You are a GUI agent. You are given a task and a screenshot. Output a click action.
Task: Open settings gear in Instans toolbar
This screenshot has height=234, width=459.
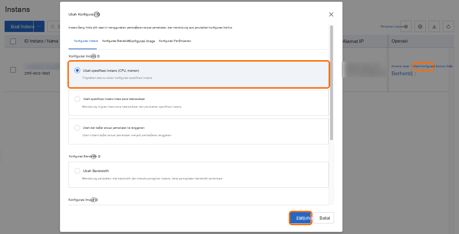click(420, 26)
